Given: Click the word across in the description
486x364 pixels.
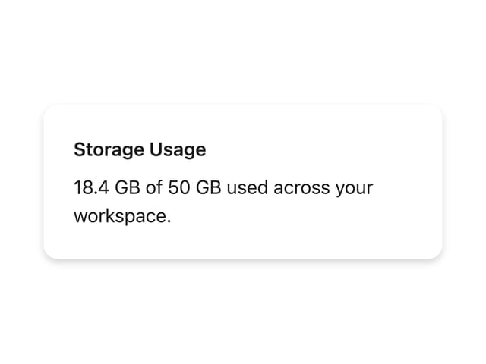Looking at the screenshot, I should coord(301,188).
